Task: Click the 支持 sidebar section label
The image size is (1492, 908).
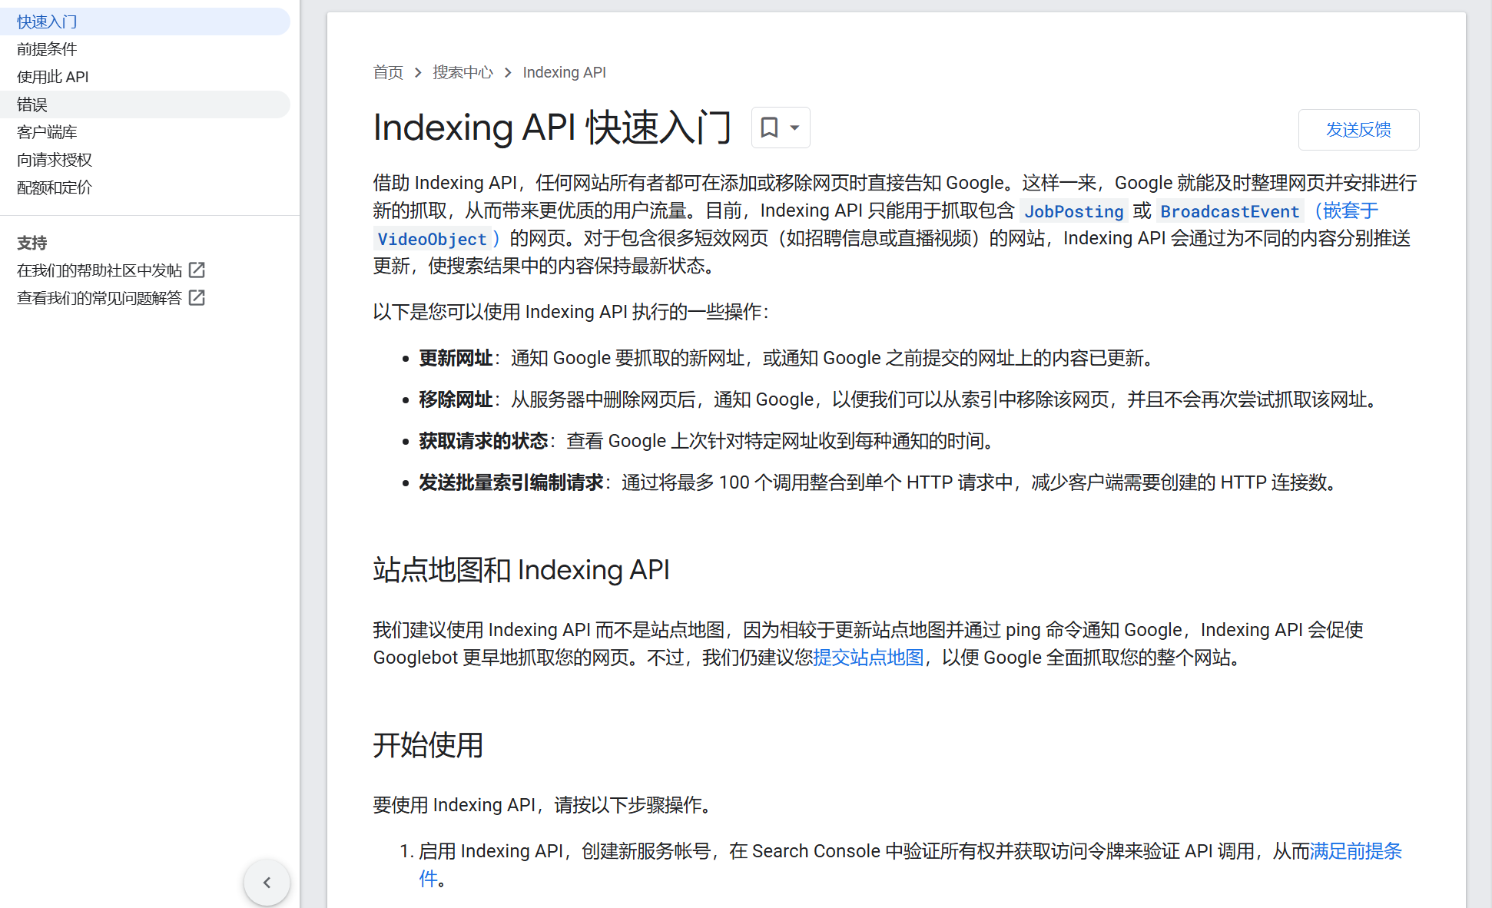Action: 32,243
